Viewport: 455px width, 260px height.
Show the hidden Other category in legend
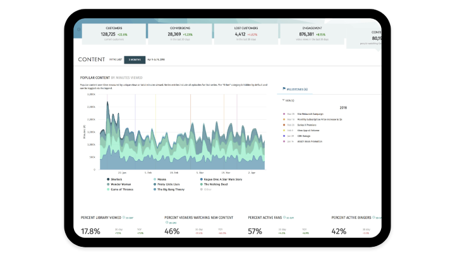(x=206, y=189)
